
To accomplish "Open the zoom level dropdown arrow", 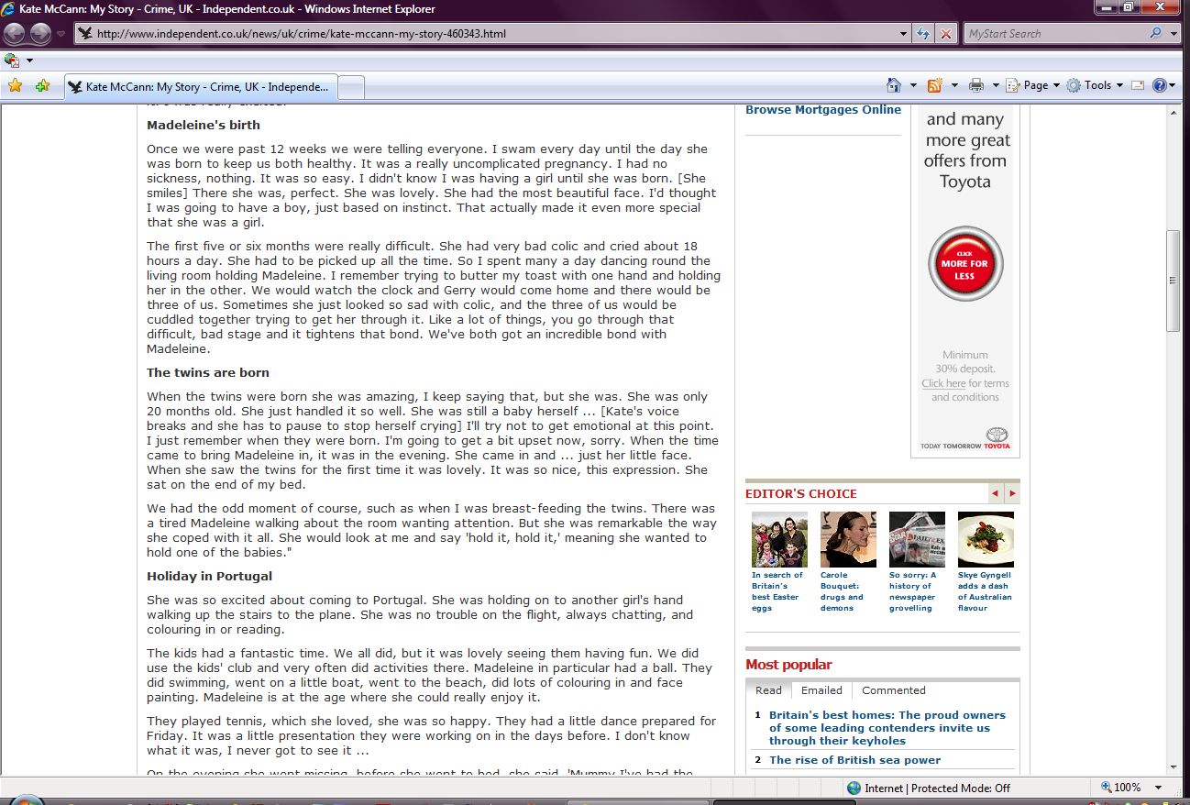I will tap(1159, 788).
